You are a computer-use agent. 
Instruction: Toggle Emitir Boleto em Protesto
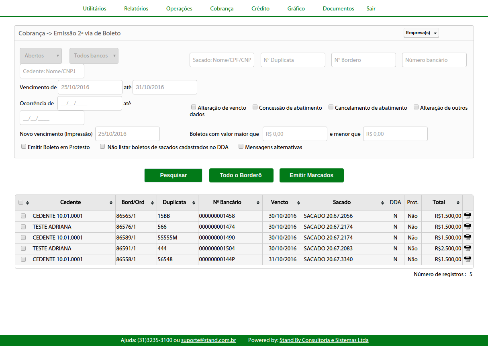tap(24, 147)
